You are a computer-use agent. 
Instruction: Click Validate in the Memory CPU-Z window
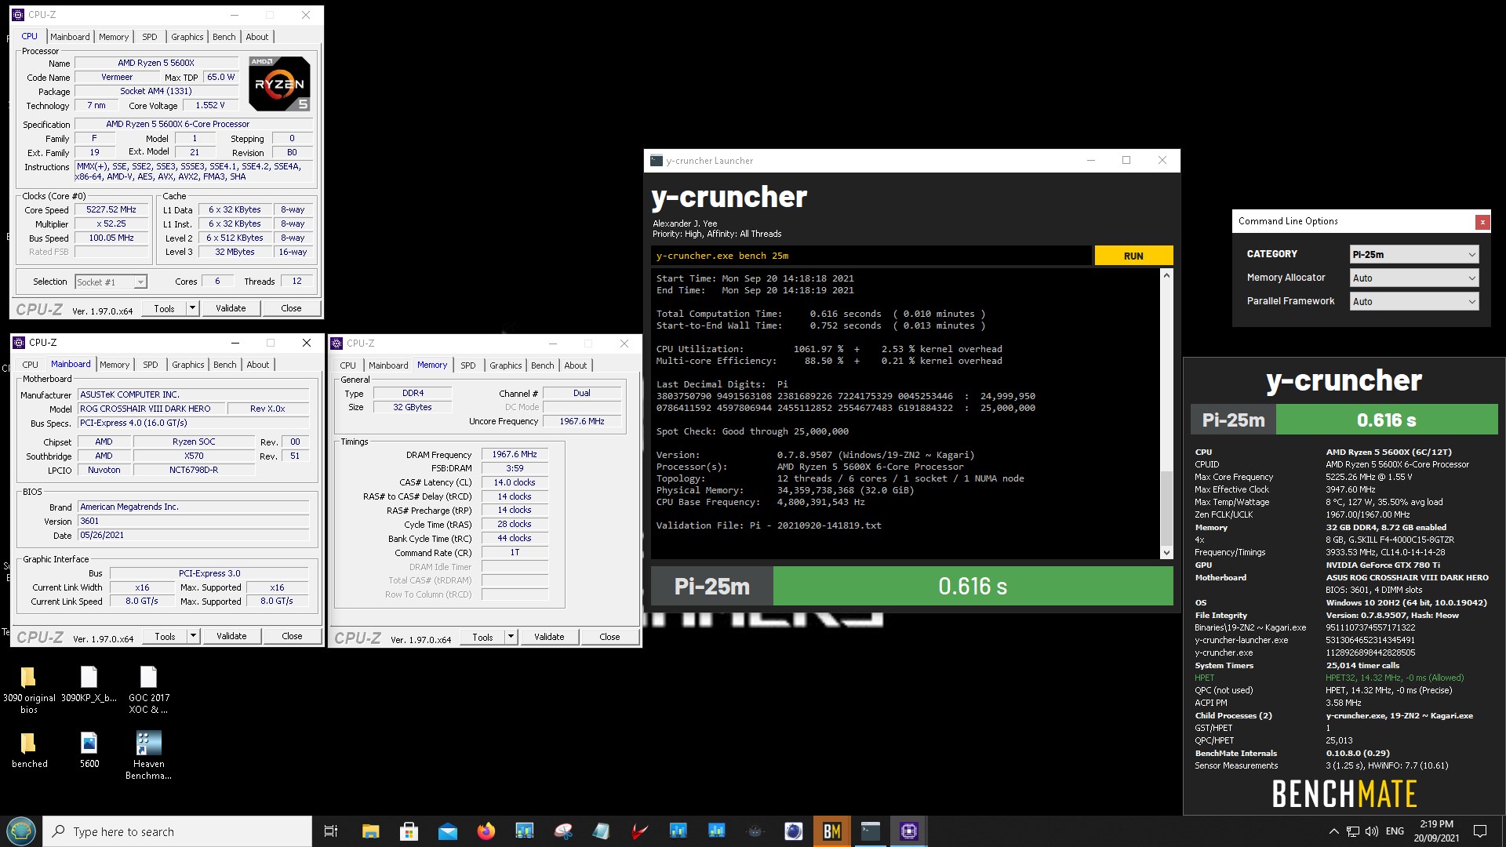[549, 637]
